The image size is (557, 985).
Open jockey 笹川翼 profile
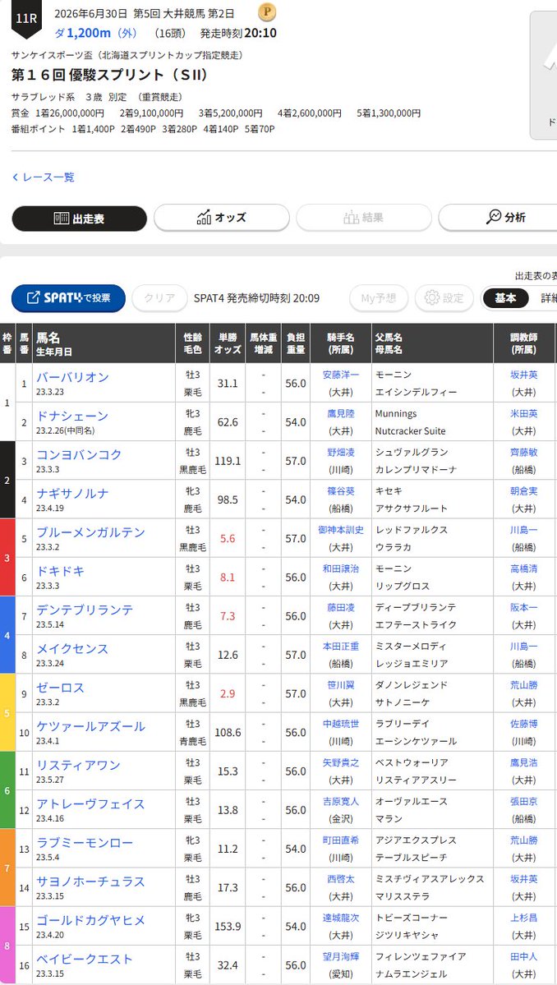[x=341, y=685]
